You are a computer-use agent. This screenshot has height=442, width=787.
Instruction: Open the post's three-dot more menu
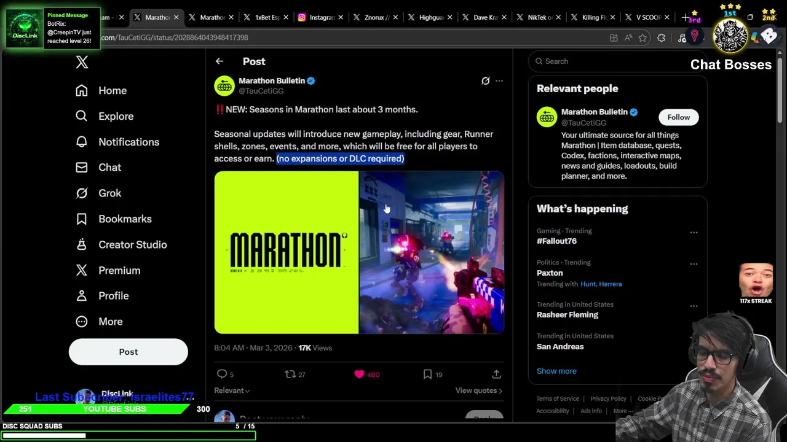click(x=499, y=81)
